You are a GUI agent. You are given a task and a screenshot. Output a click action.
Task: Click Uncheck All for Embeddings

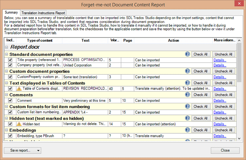click(224, 130)
